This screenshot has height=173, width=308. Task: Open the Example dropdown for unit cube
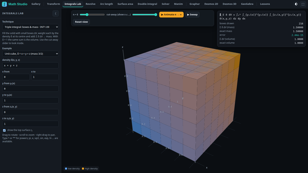[x=30, y=54]
